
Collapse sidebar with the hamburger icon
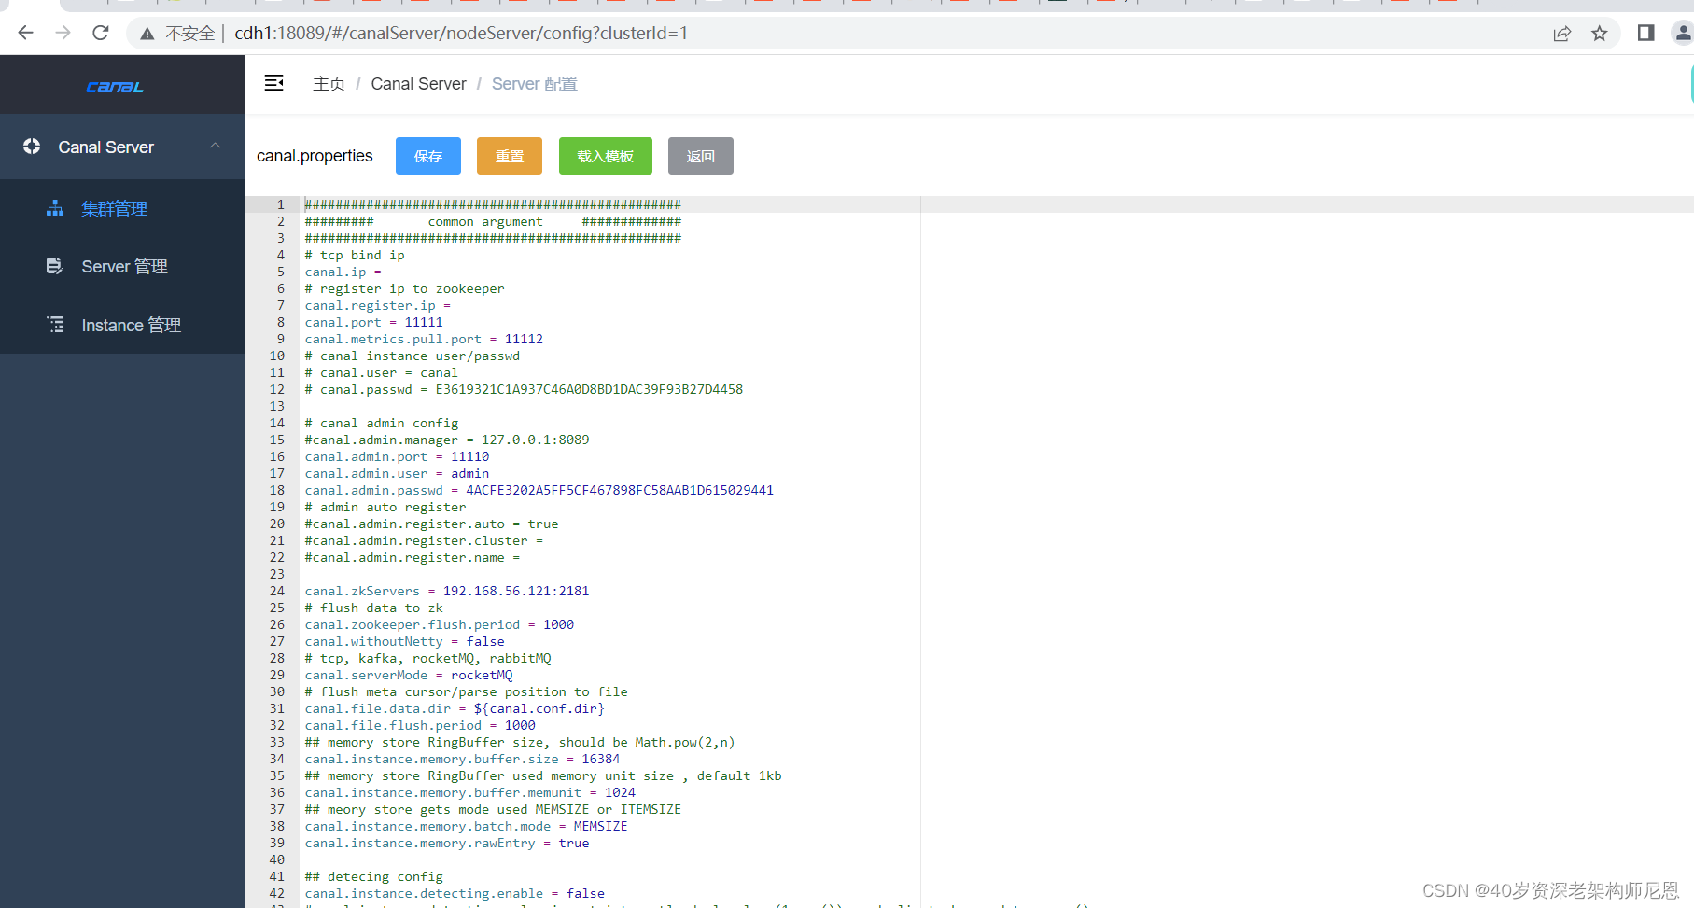[x=273, y=83]
